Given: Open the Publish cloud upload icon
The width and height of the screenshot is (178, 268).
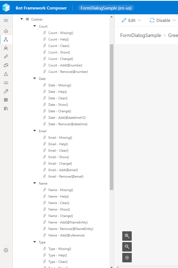Looking at the screenshot, I should (6, 83).
